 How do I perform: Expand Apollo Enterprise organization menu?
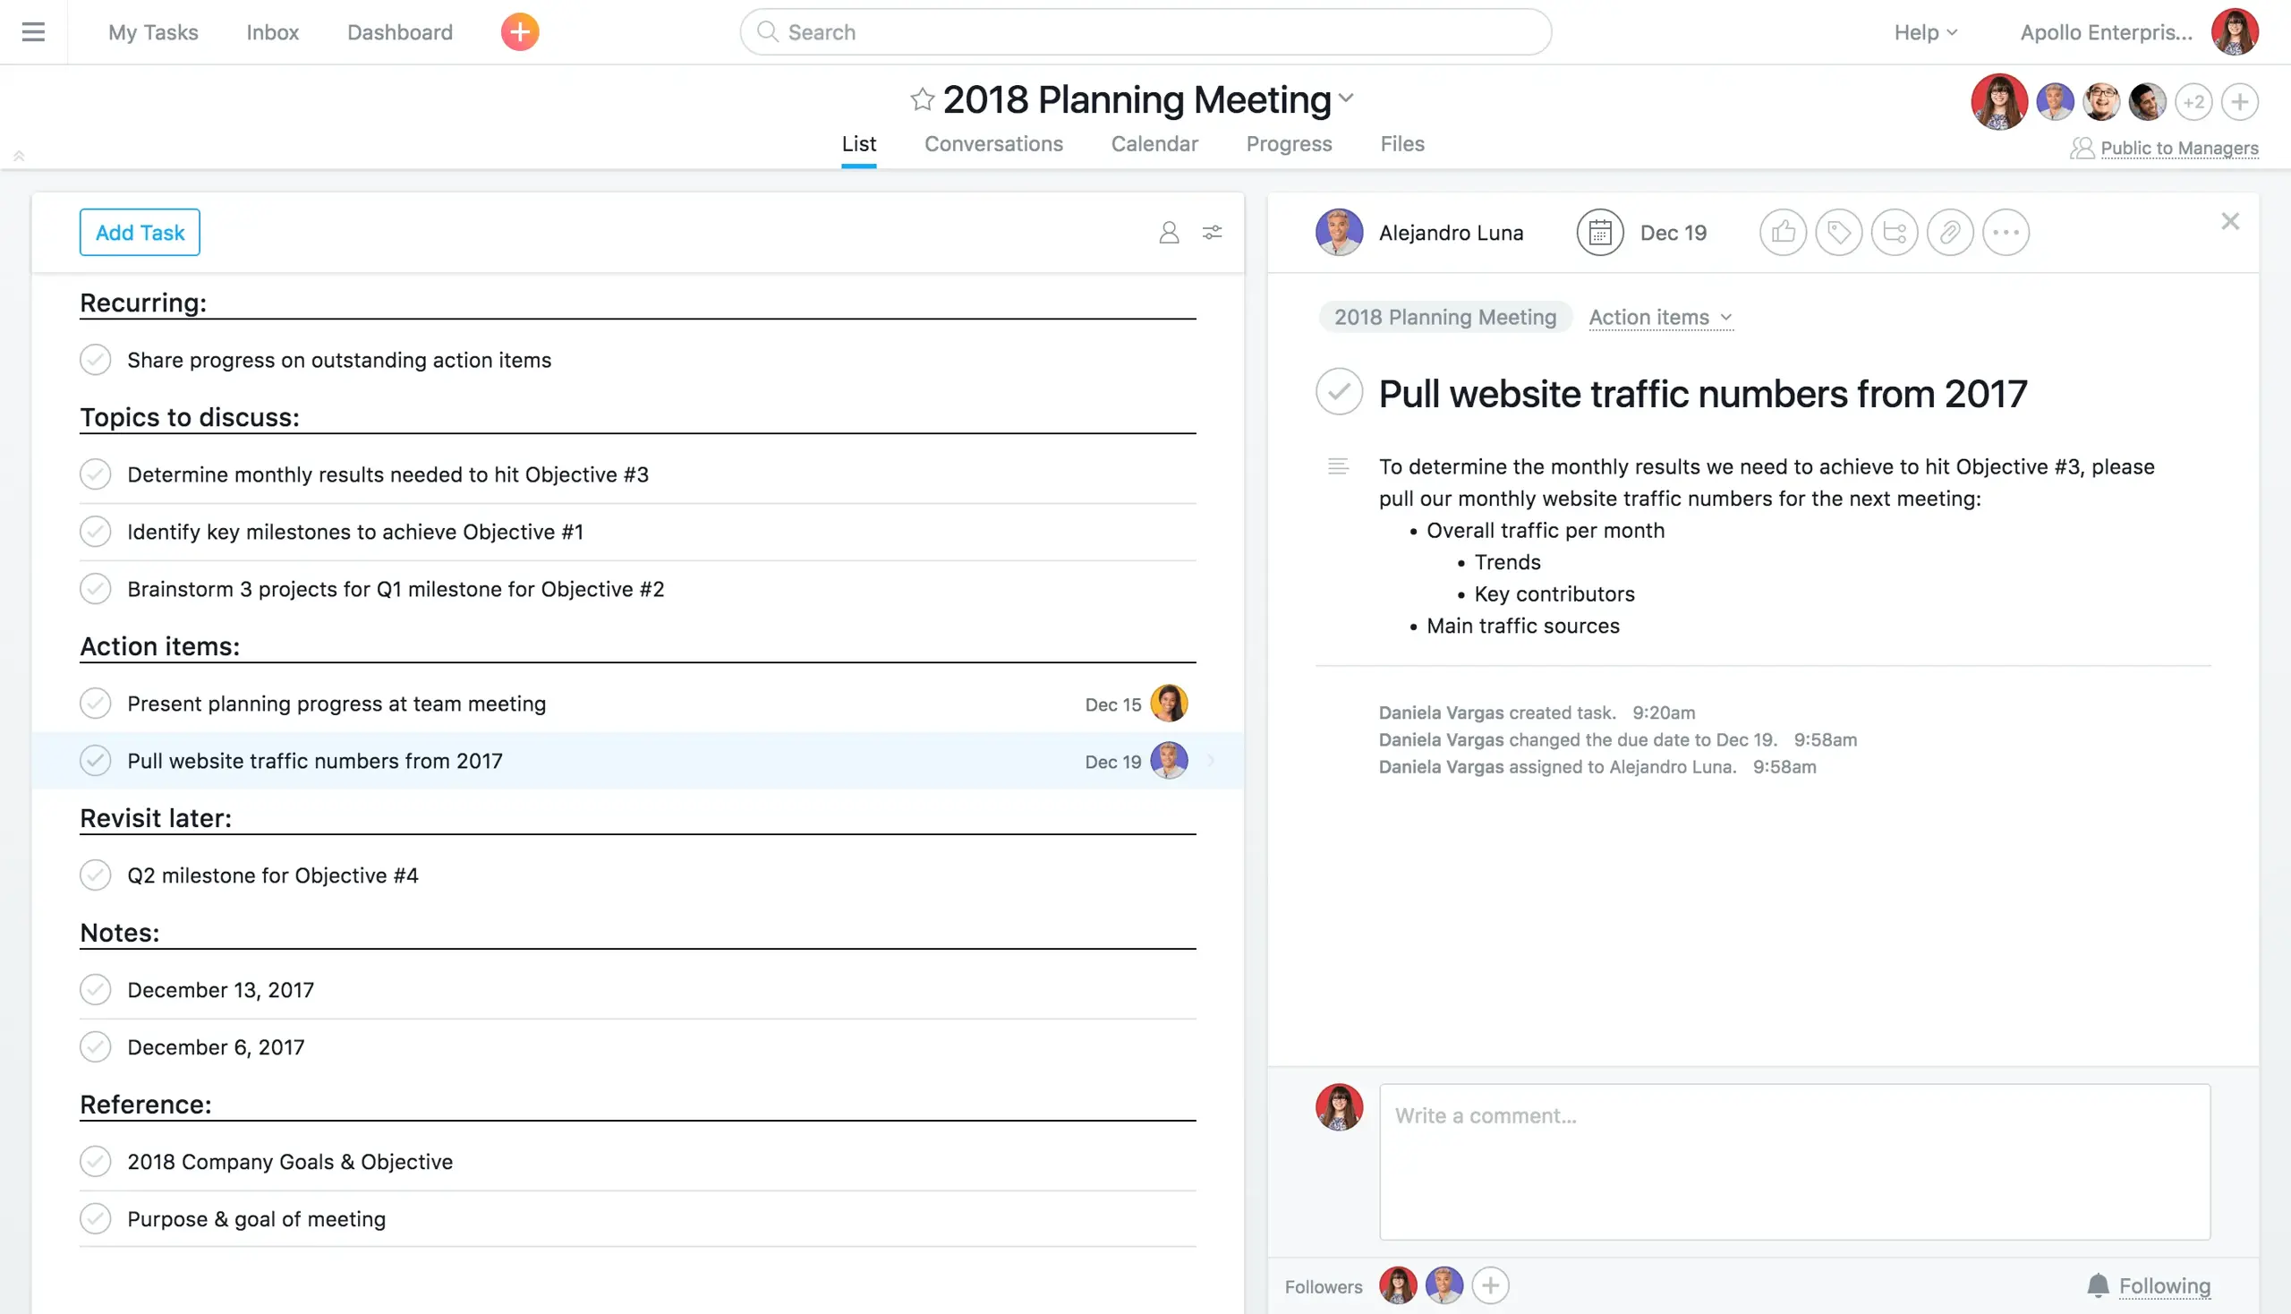click(2108, 31)
